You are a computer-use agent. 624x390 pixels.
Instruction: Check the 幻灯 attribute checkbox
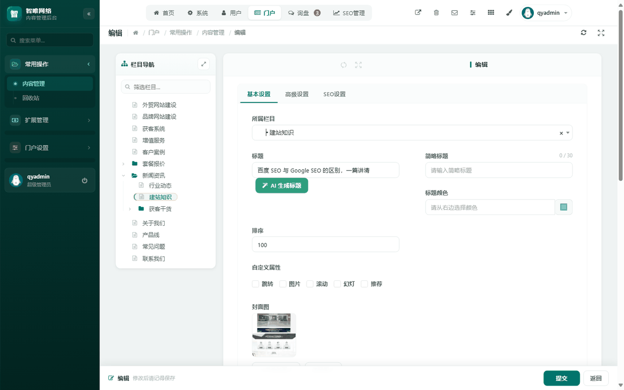coord(337,284)
